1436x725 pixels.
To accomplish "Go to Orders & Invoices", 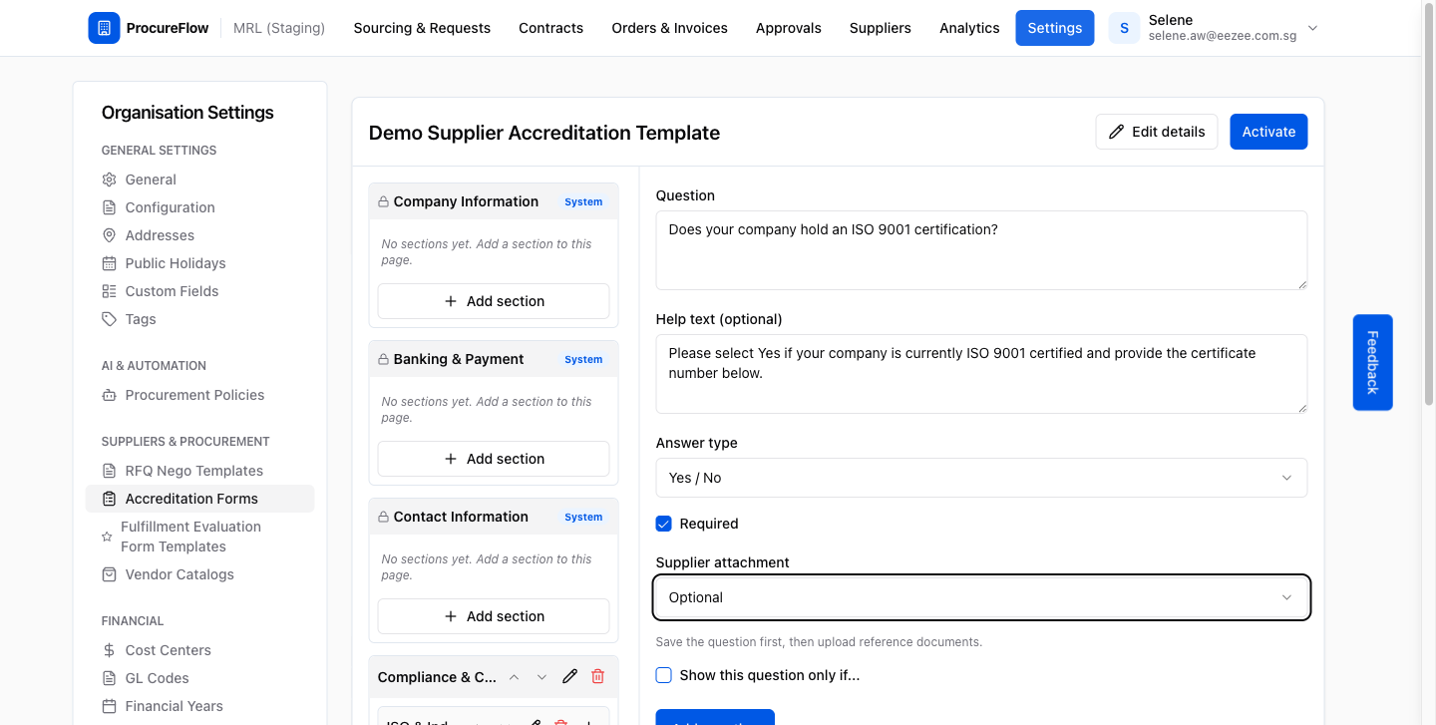I will 669,28.
